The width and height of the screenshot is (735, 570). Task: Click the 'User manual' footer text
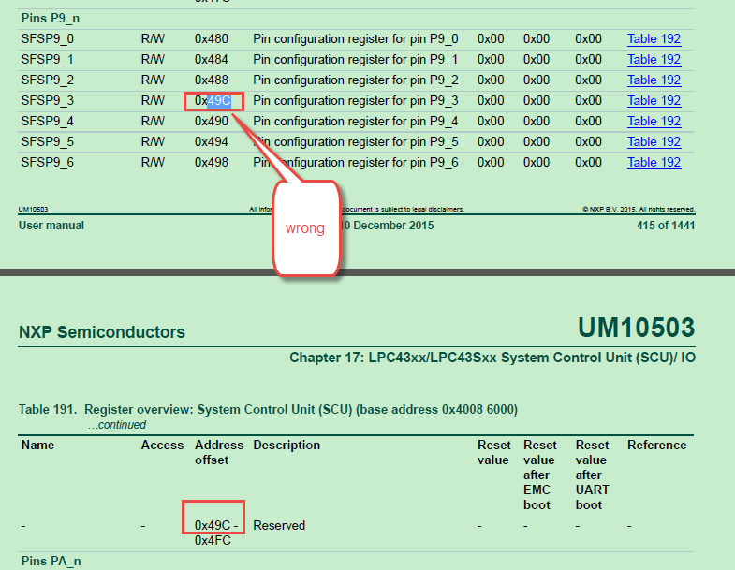click(x=51, y=226)
